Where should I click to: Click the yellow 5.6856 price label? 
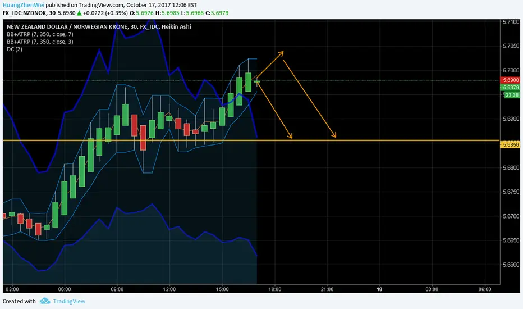coord(510,144)
